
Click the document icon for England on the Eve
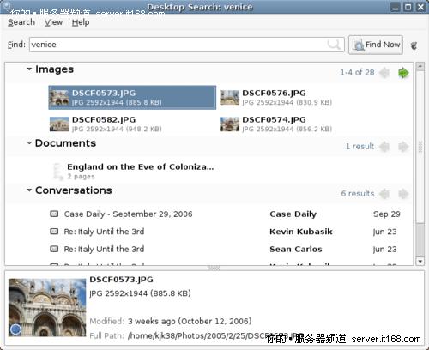click(x=58, y=172)
